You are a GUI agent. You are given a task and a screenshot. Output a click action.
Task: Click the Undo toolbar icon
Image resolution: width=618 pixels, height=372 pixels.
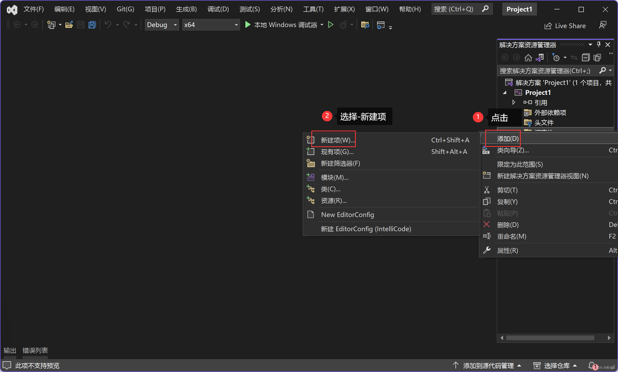108,25
